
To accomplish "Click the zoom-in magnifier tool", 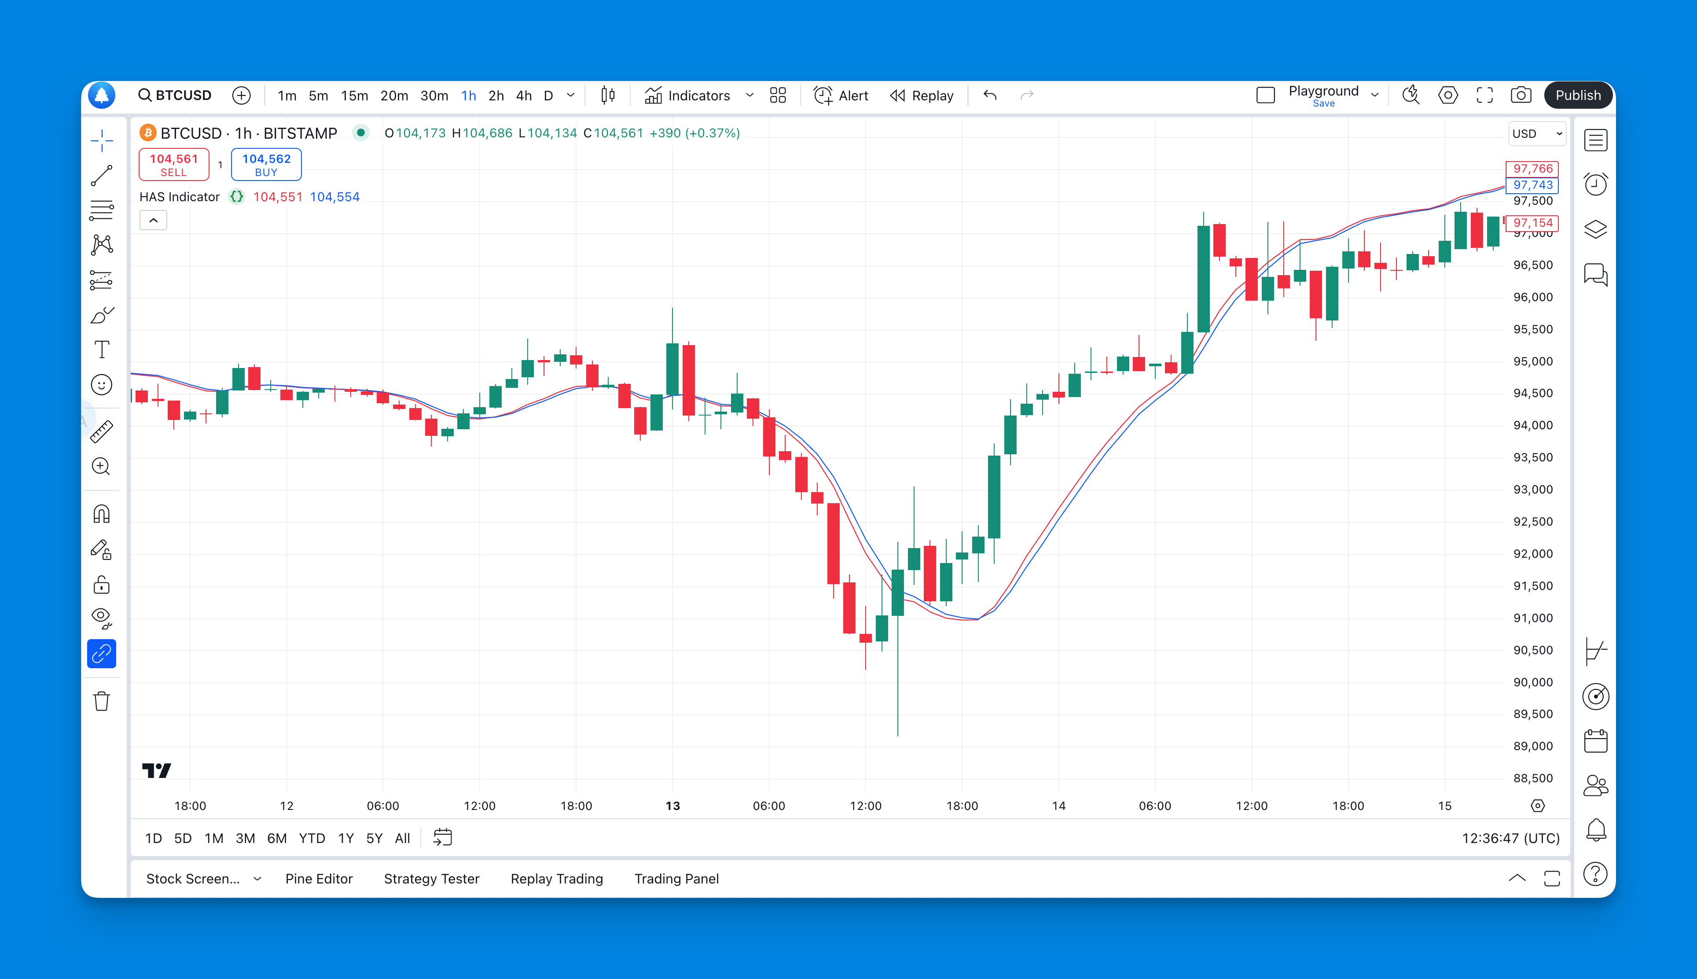I will (101, 466).
